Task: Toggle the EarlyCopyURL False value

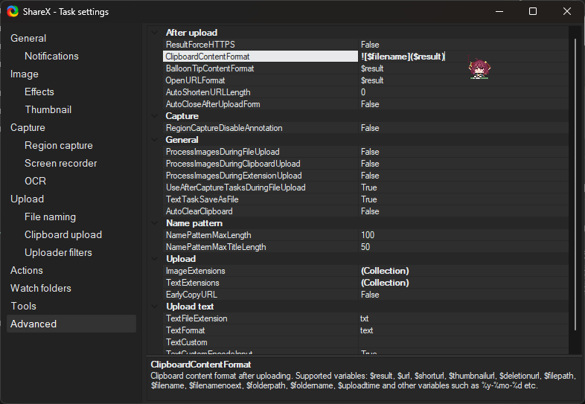Action: [x=370, y=295]
